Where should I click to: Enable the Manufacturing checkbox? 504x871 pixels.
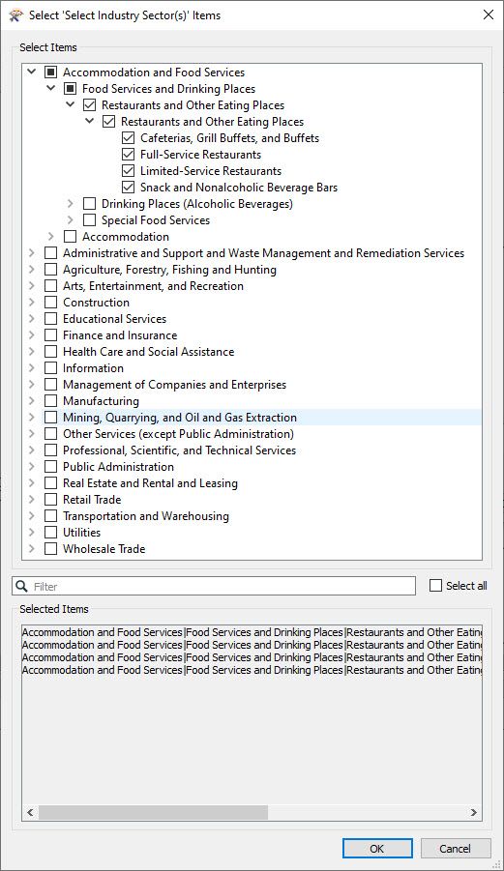(x=50, y=401)
